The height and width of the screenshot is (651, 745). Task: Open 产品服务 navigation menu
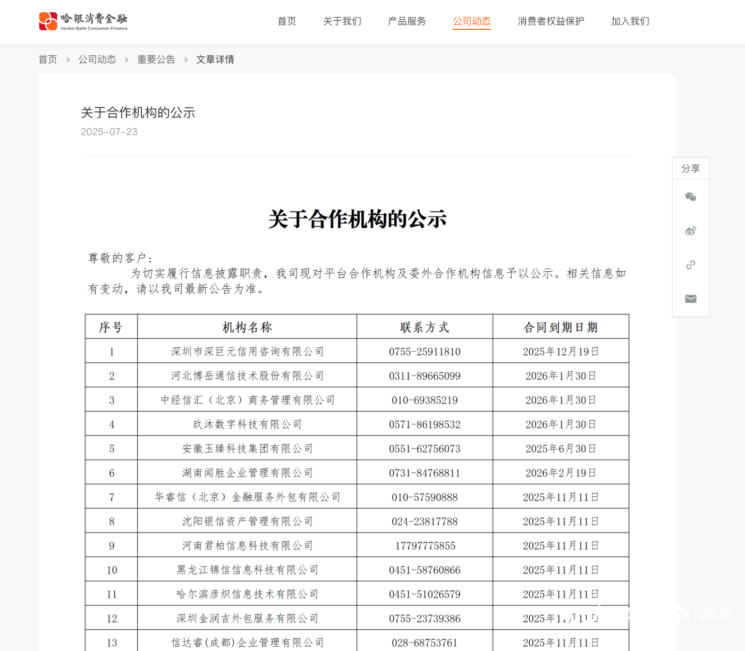coord(407,21)
